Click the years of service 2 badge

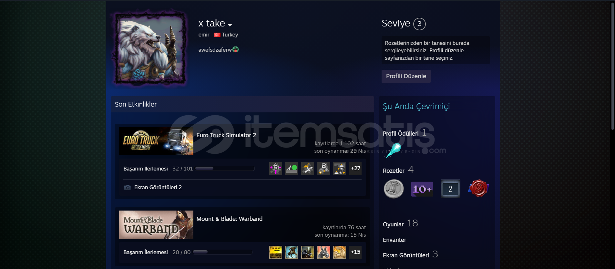pos(450,189)
